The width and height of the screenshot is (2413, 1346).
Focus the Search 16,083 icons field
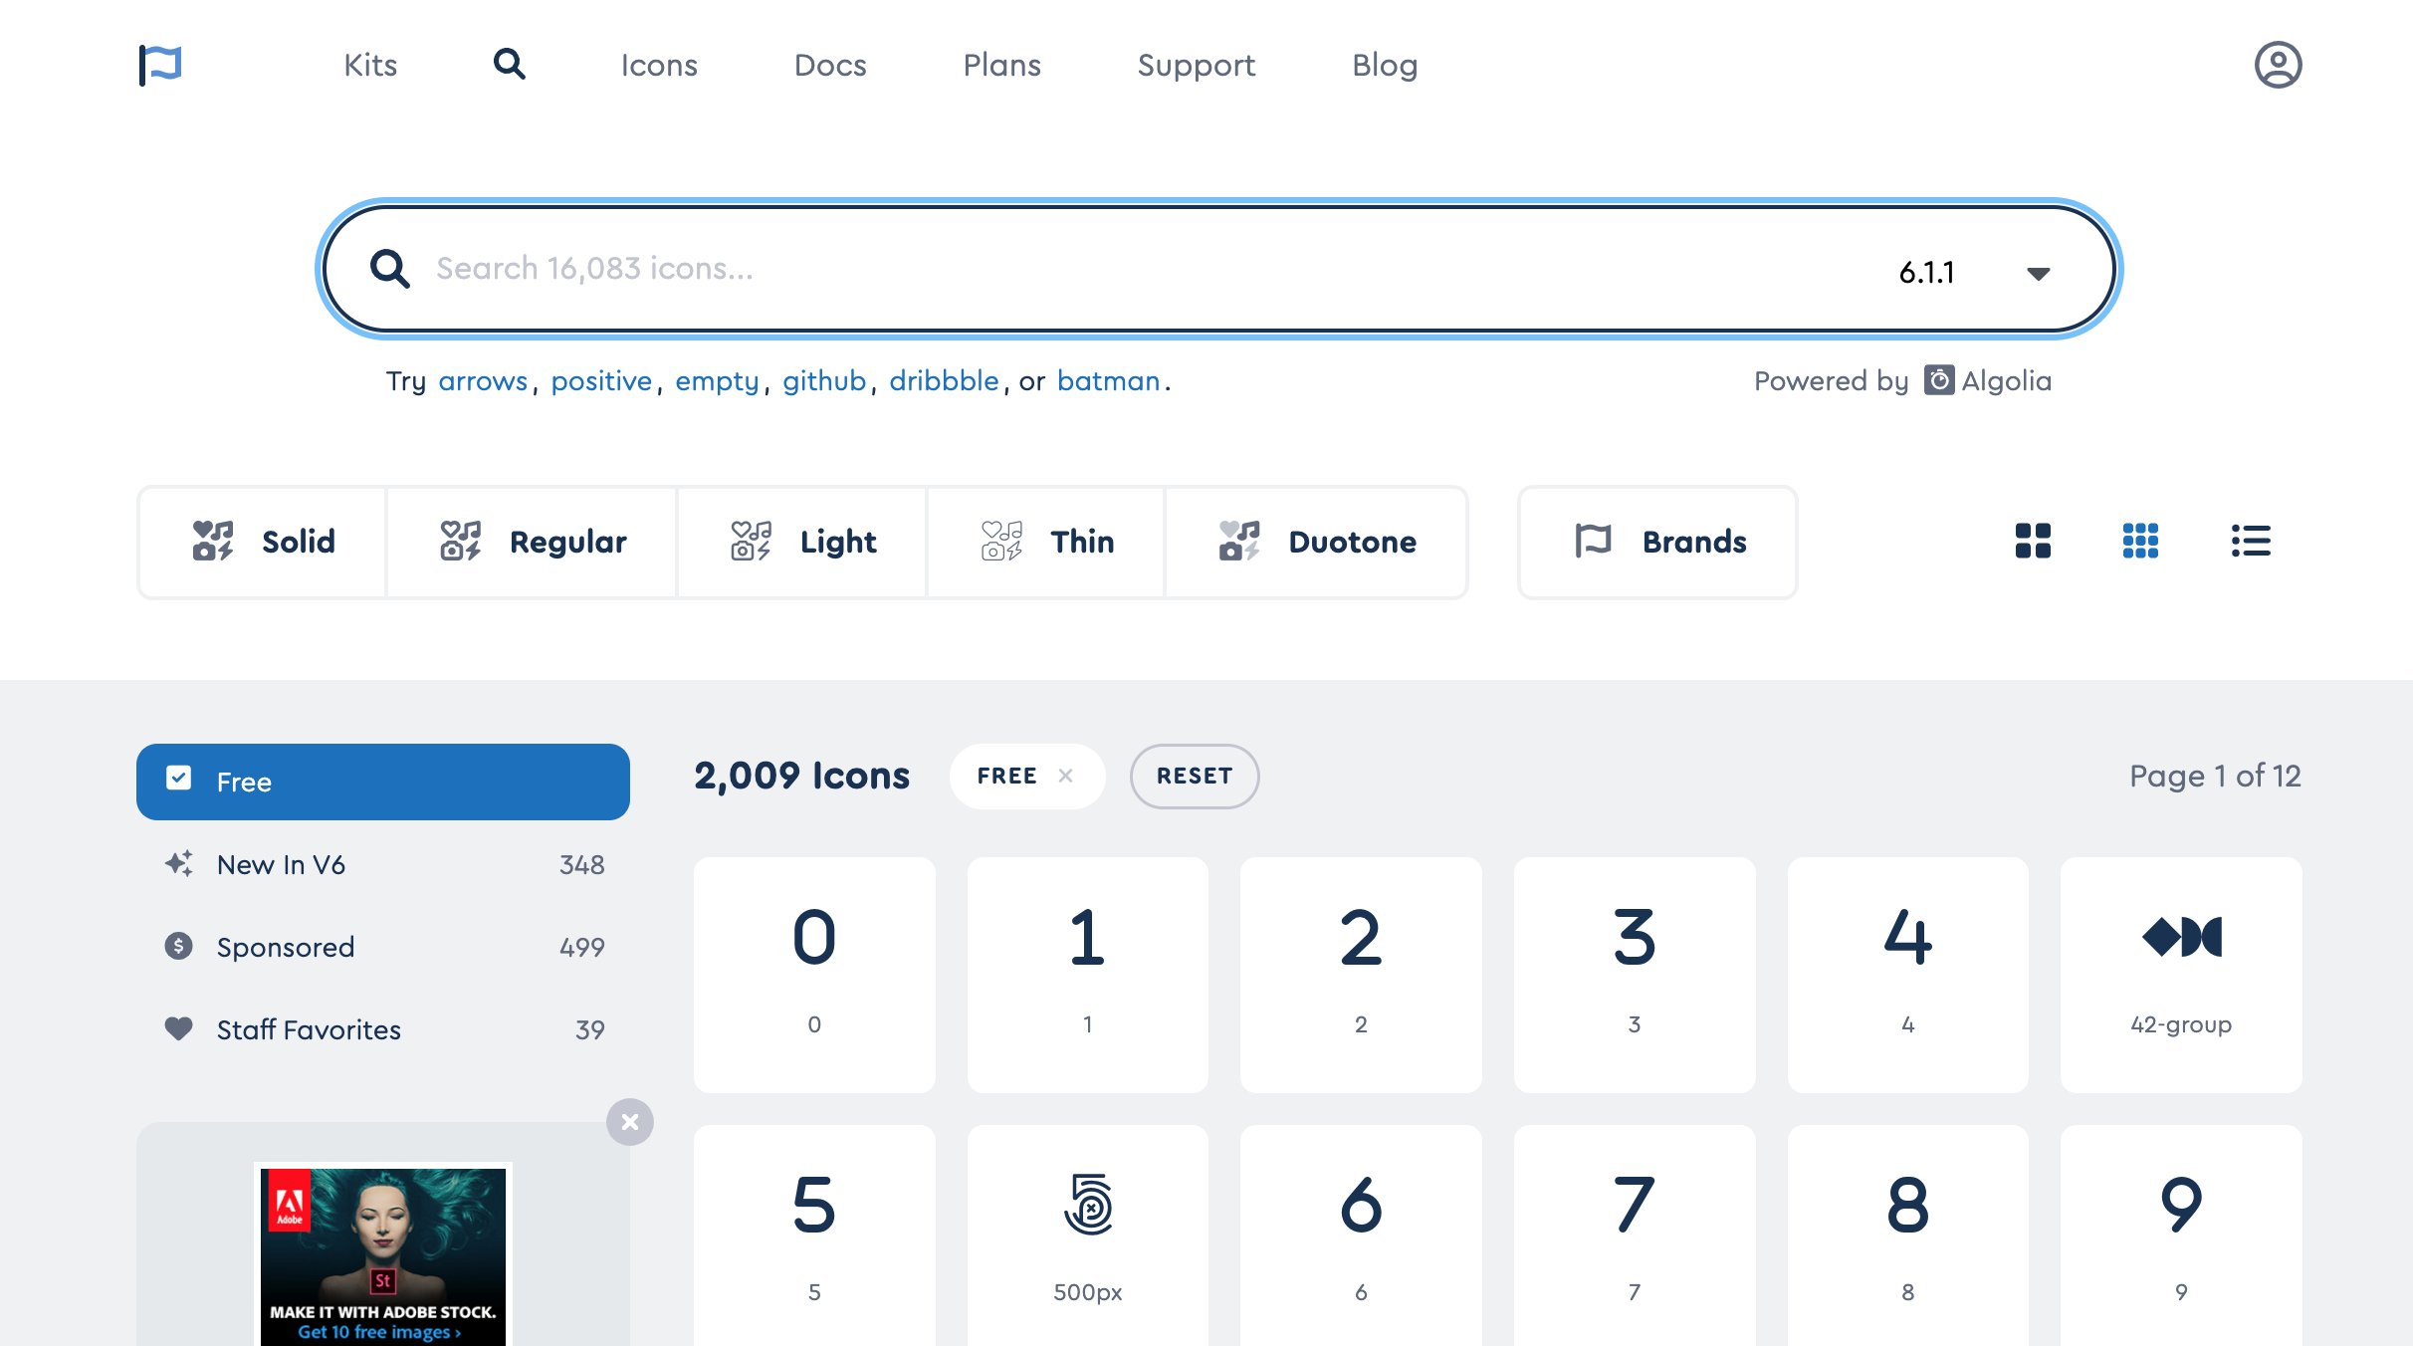tap(1095, 269)
